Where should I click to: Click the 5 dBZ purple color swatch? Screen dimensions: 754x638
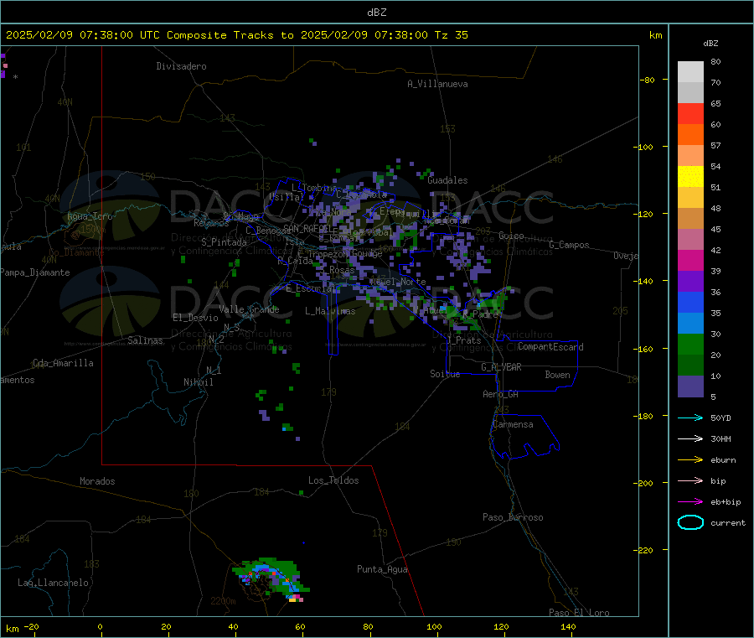click(x=690, y=386)
